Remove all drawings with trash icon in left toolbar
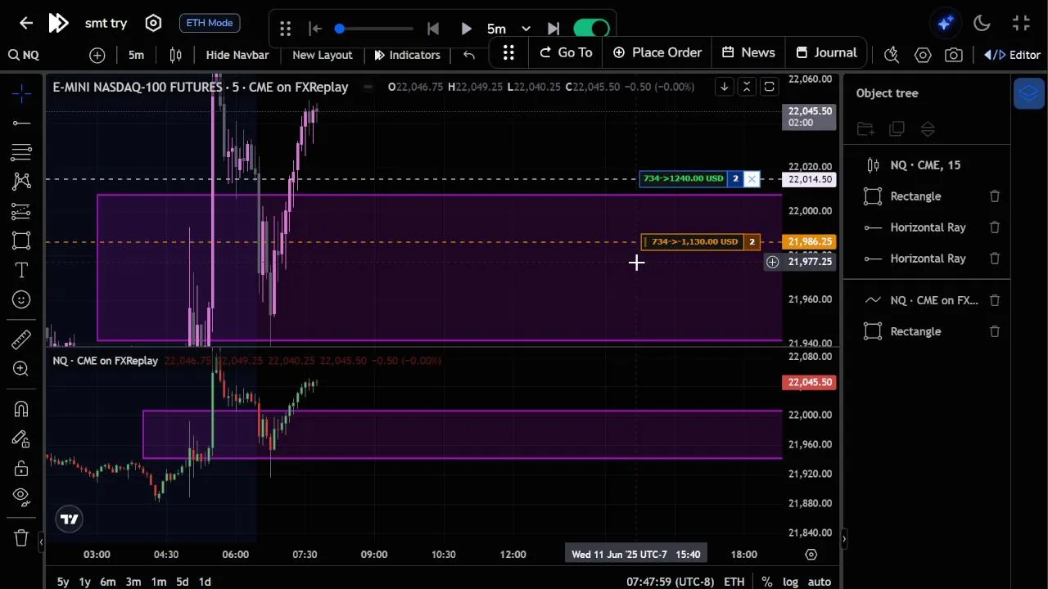The width and height of the screenshot is (1048, 589). tap(21, 537)
